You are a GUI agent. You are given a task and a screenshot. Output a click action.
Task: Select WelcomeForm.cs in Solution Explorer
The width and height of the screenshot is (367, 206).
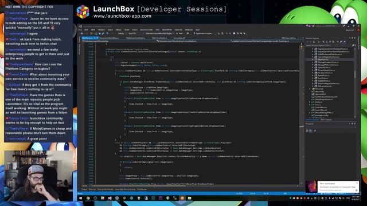click(325, 86)
